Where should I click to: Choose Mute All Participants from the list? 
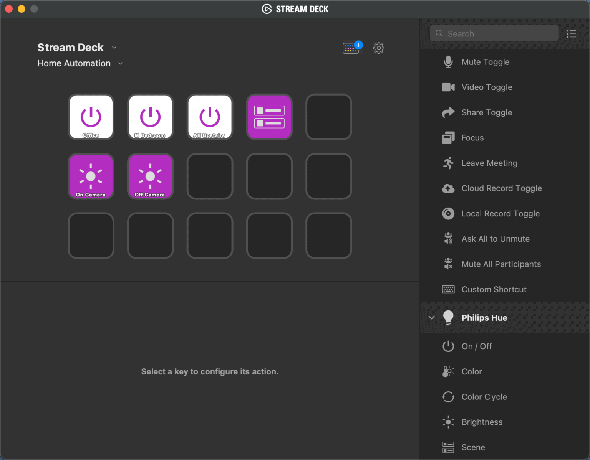point(501,264)
